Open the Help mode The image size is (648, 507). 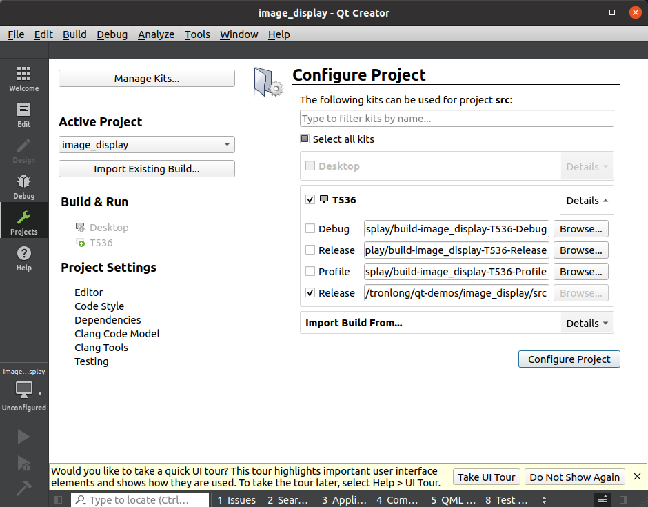pyautogui.click(x=24, y=259)
